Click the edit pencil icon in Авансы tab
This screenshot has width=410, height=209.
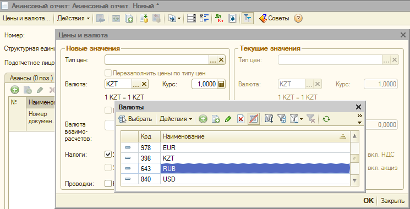(x=40, y=90)
